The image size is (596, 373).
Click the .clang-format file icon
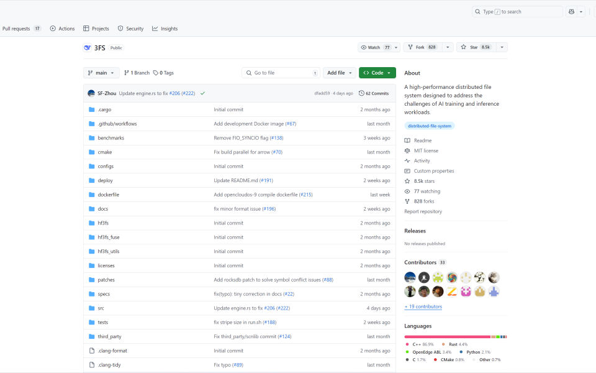coord(92,351)
